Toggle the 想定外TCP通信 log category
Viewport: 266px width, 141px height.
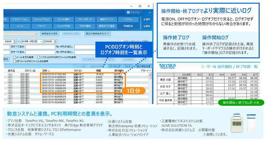[106, 26]
